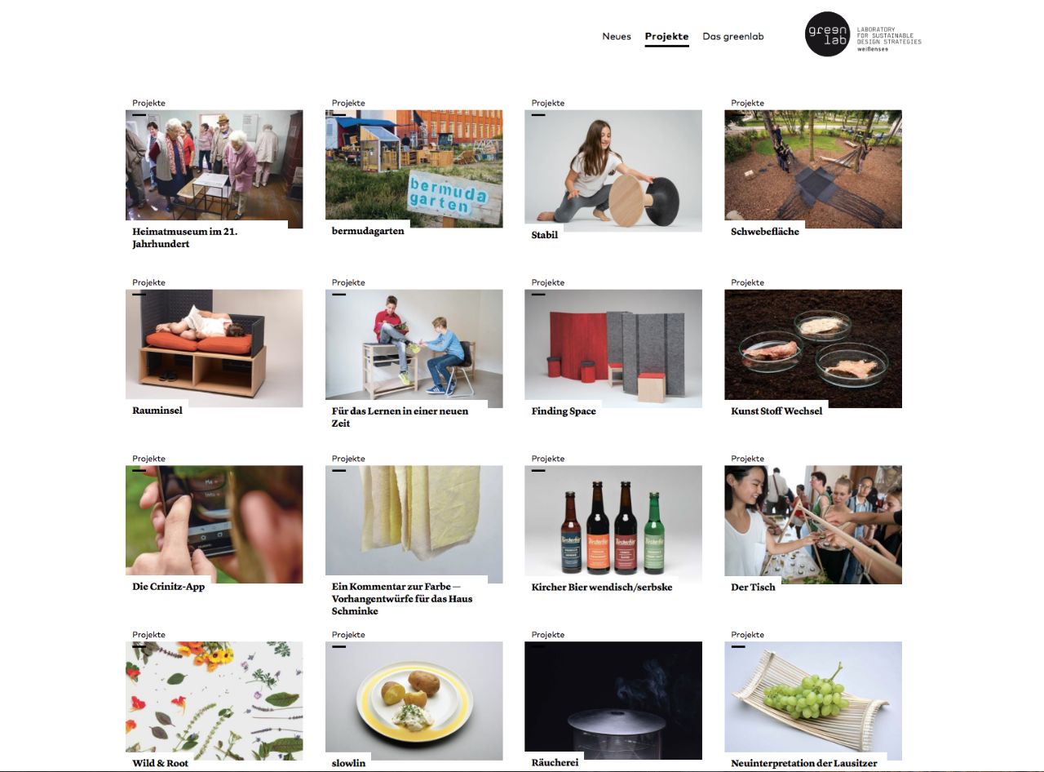
Task: Click the Kircher Bier bottles thumbnail
Action: pos(613,524)
